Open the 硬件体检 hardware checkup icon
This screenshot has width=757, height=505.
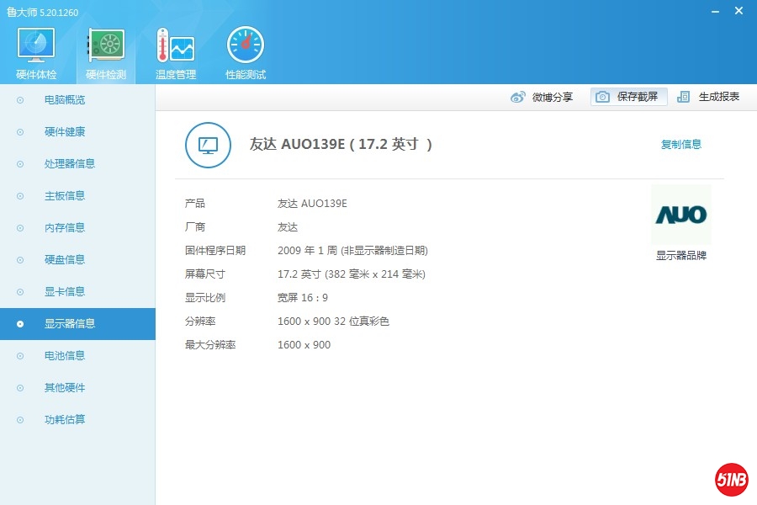36,45
